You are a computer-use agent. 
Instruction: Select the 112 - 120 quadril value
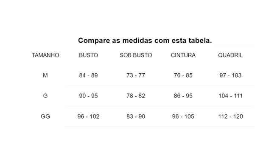230,116
